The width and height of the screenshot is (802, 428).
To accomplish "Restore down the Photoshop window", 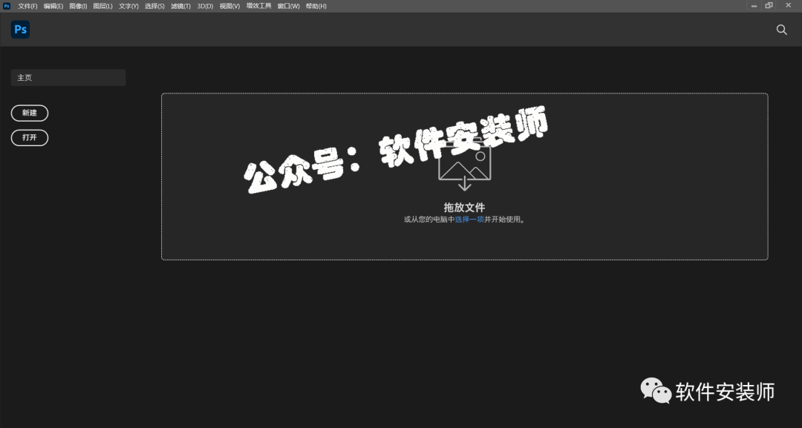I will tap(769, 6).
